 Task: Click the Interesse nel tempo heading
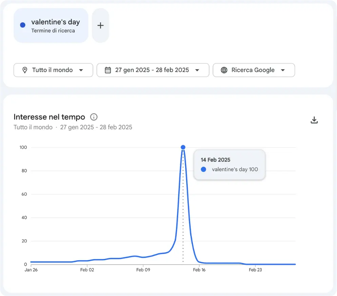pyautogui.click(x=49, y=117)
